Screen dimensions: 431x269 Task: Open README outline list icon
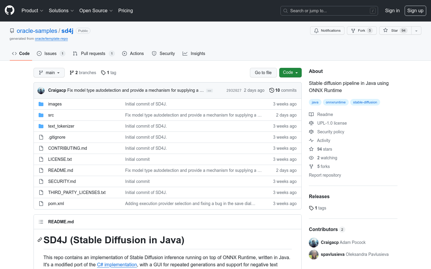(x=41, y=222)
